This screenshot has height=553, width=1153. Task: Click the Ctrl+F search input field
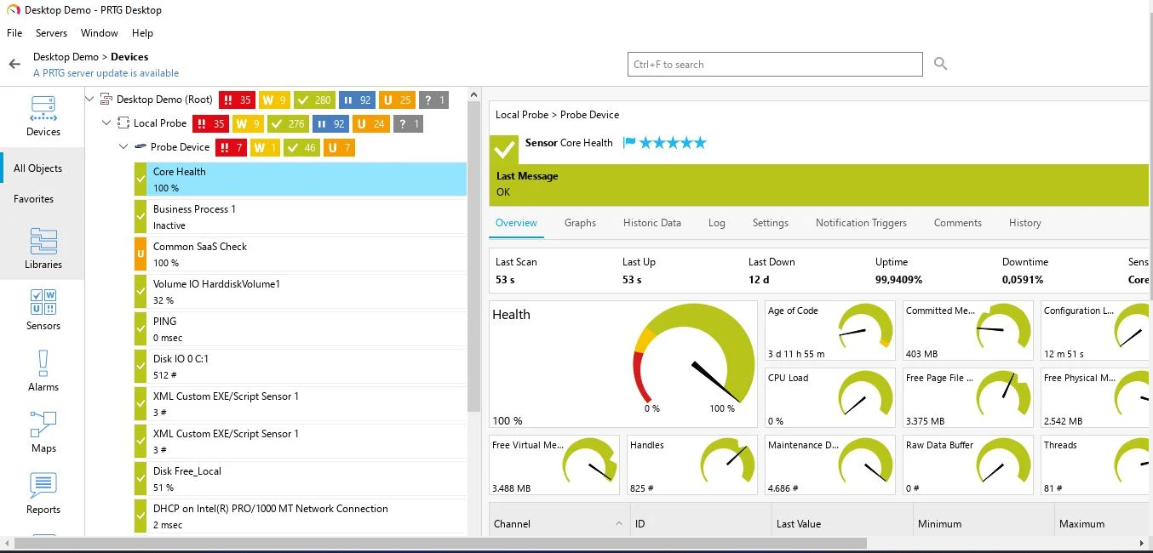(x=775, y=64)
